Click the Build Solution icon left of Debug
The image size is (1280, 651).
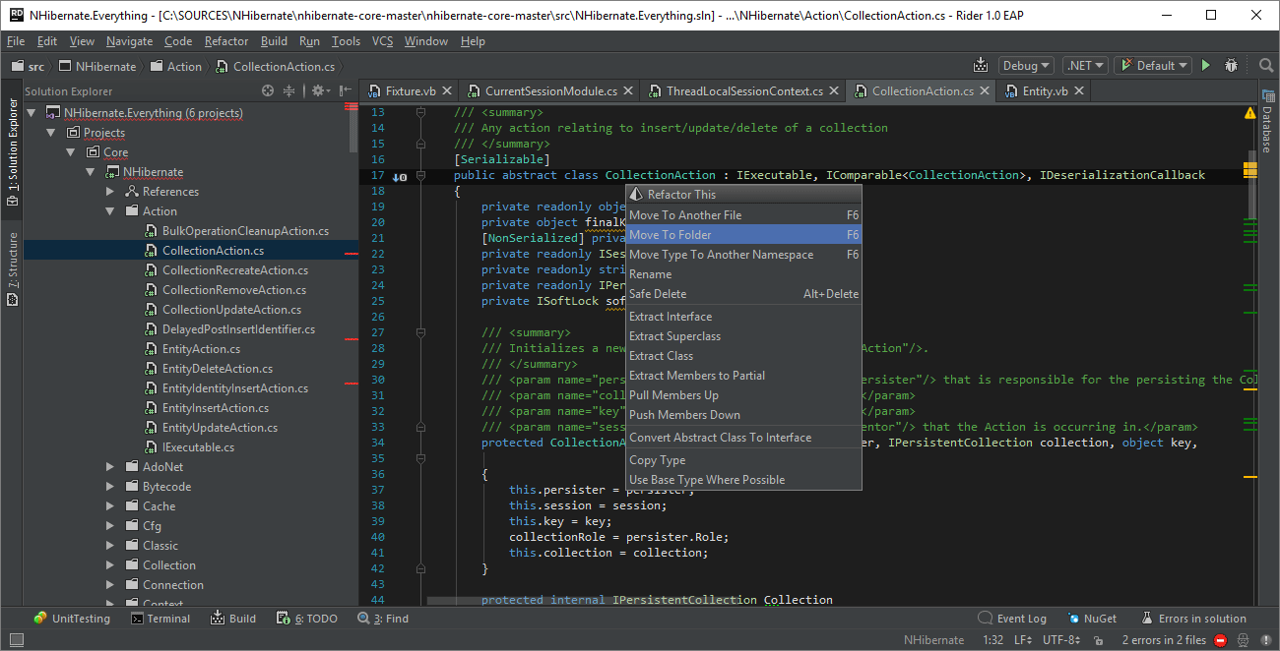click(x=980, y=66)
